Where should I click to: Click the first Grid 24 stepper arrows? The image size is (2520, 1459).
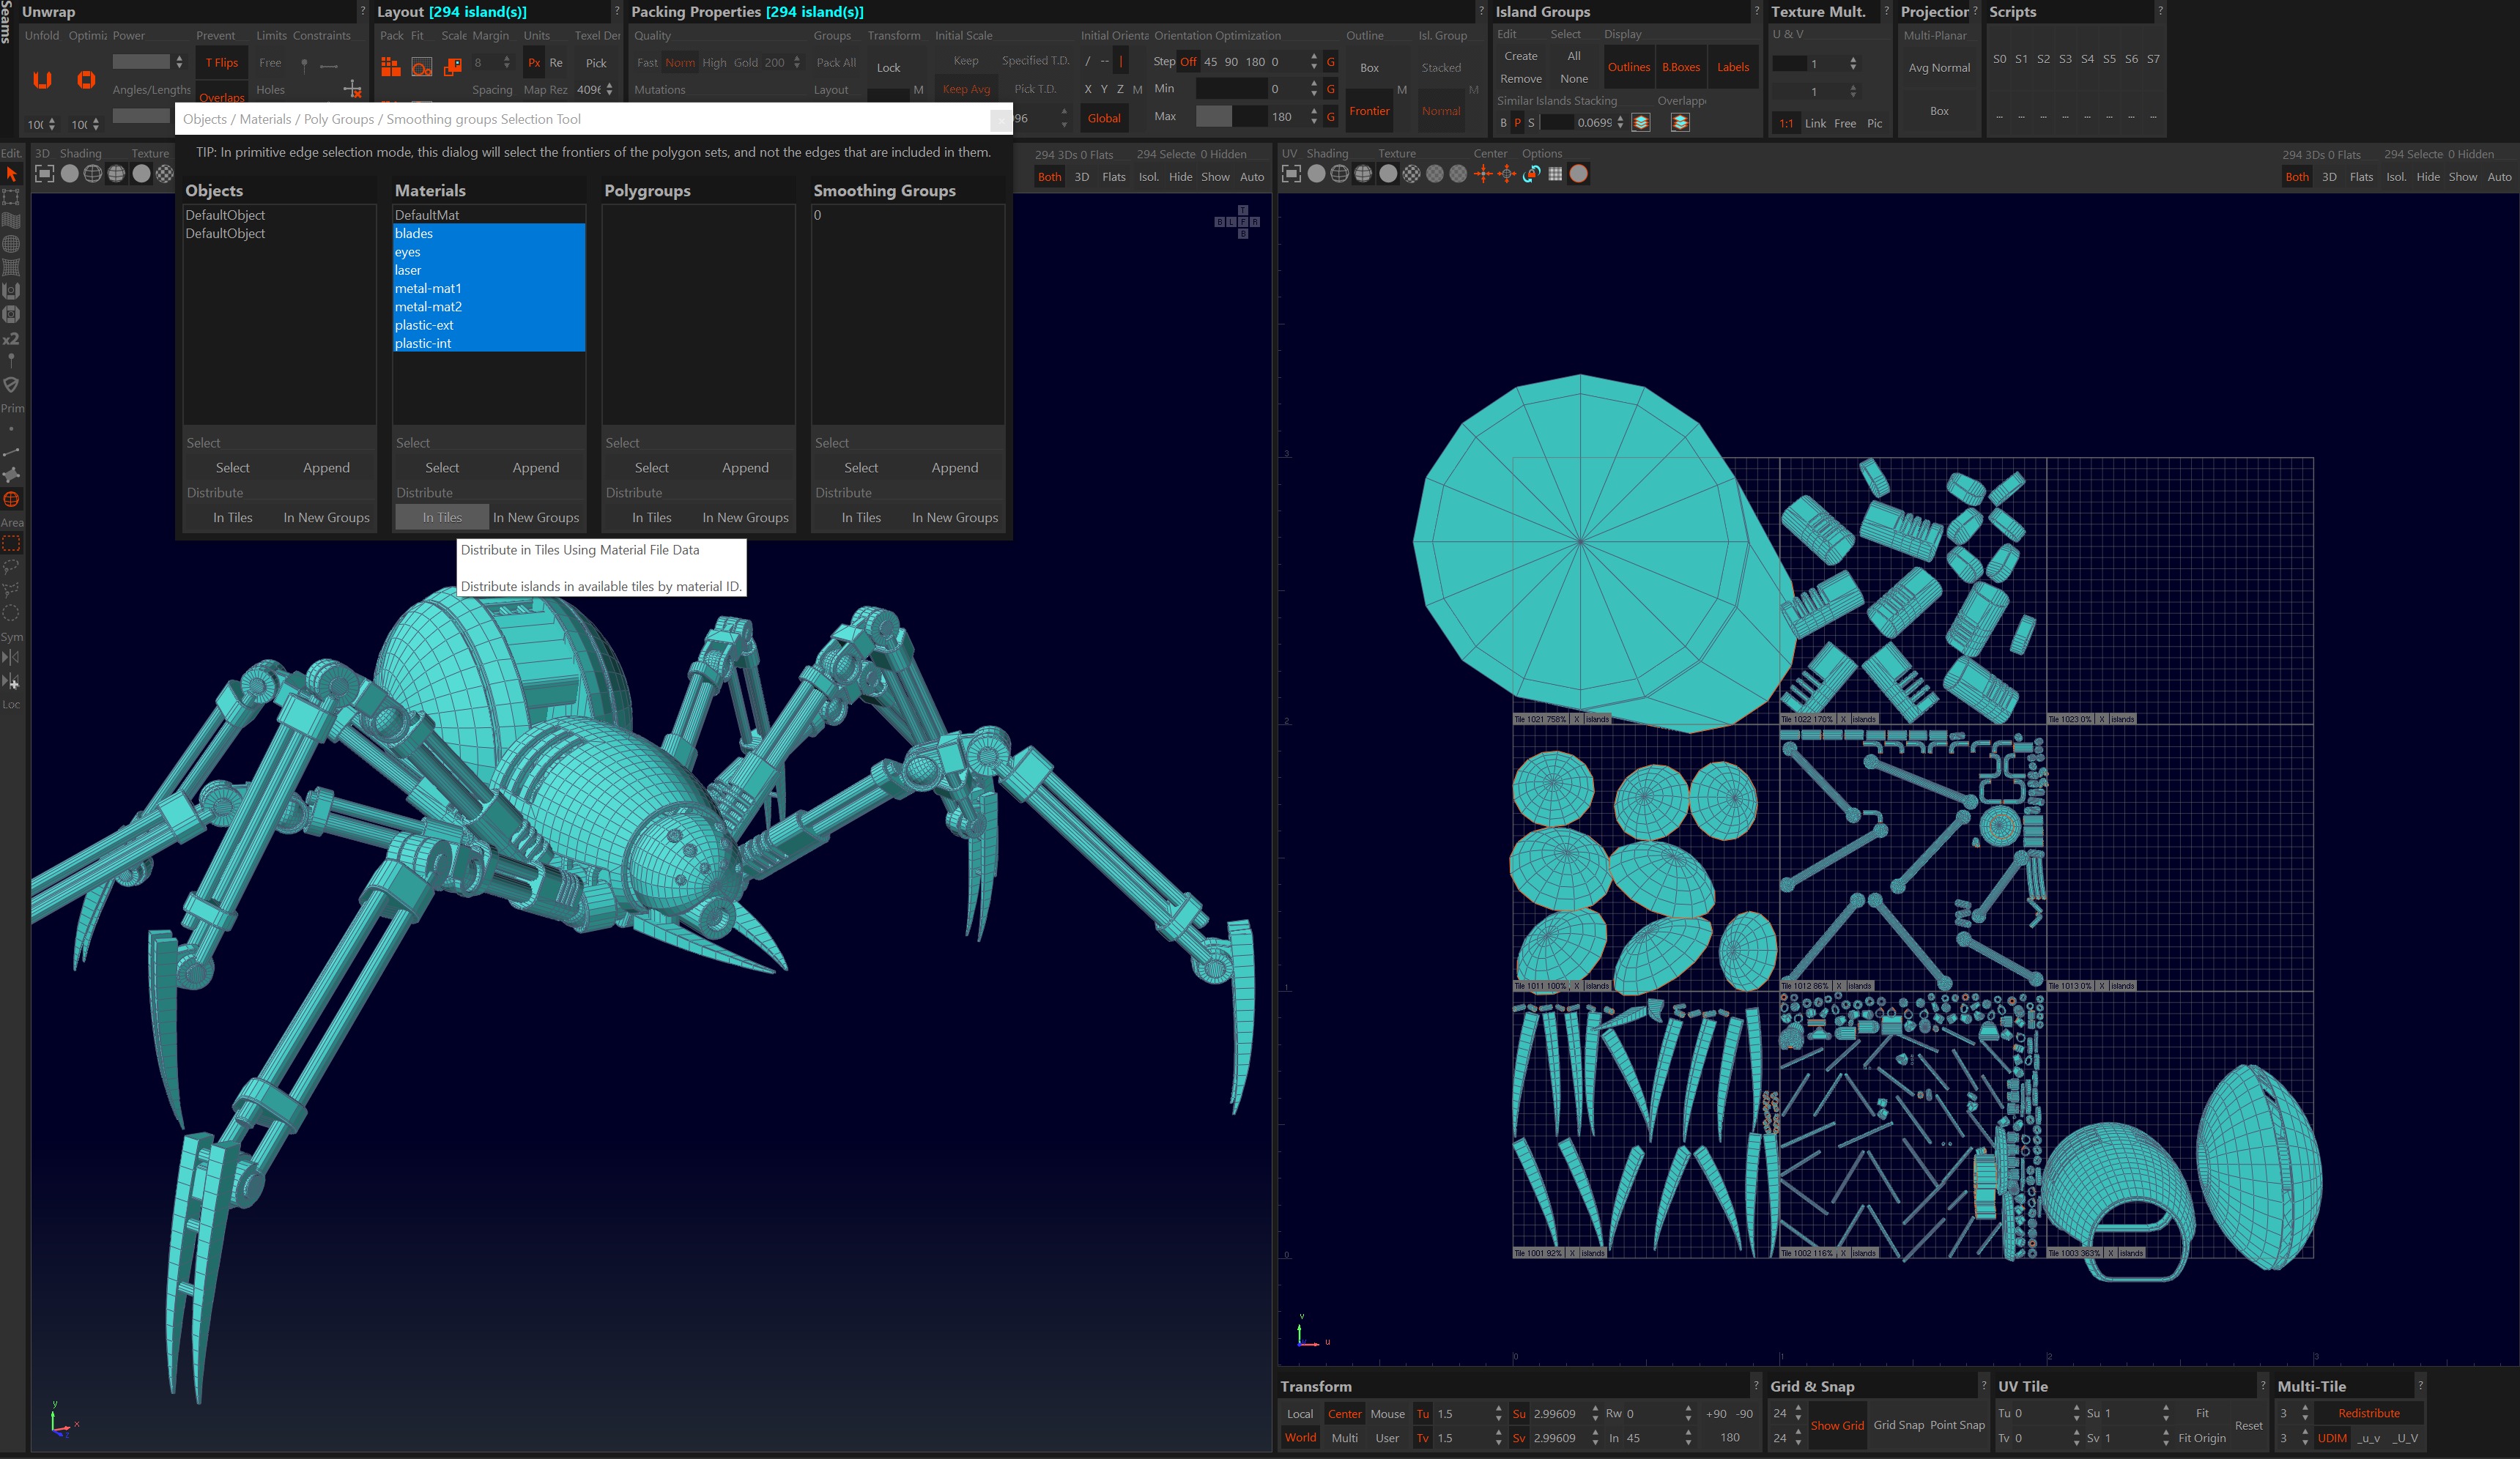coord(1798,1414)
